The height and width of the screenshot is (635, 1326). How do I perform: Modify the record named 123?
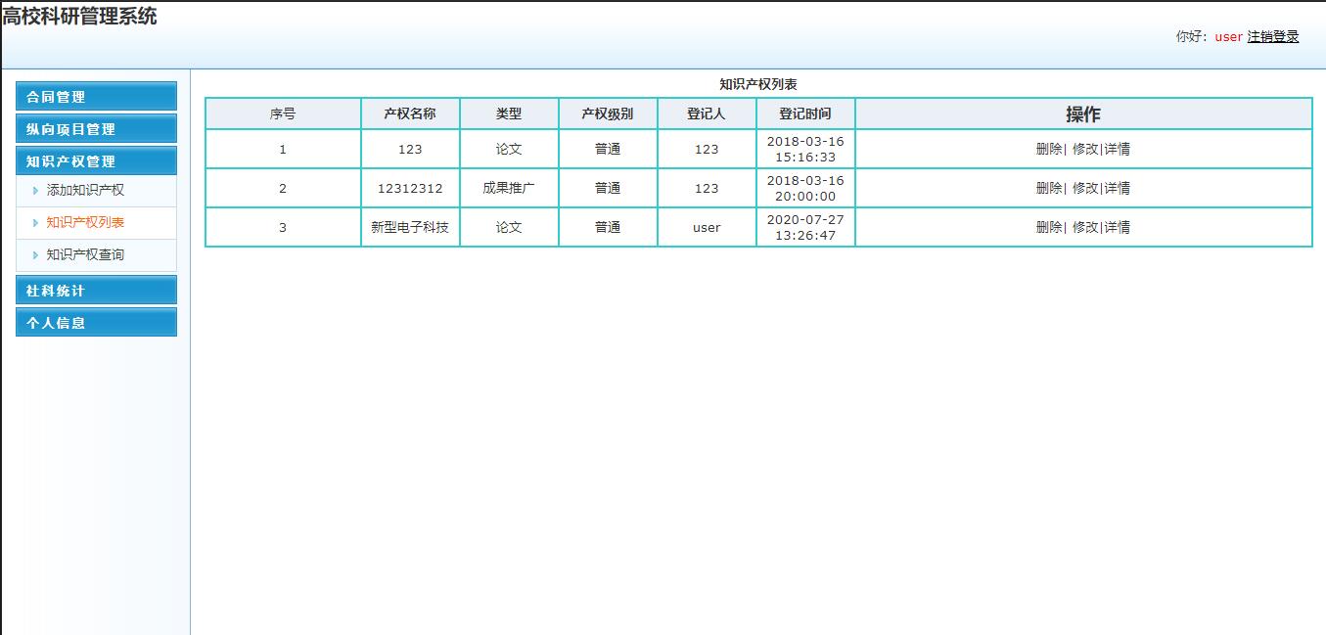point(1086,149)
